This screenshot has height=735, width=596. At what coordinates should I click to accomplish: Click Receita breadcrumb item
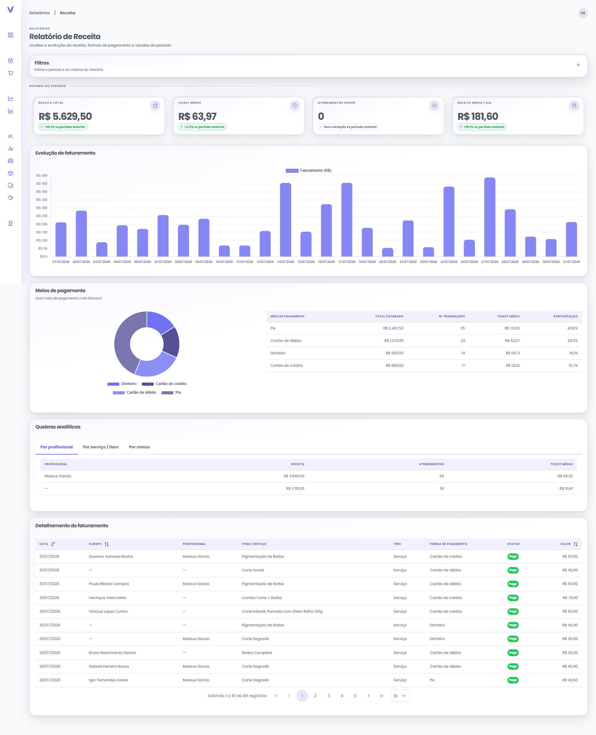67,13
